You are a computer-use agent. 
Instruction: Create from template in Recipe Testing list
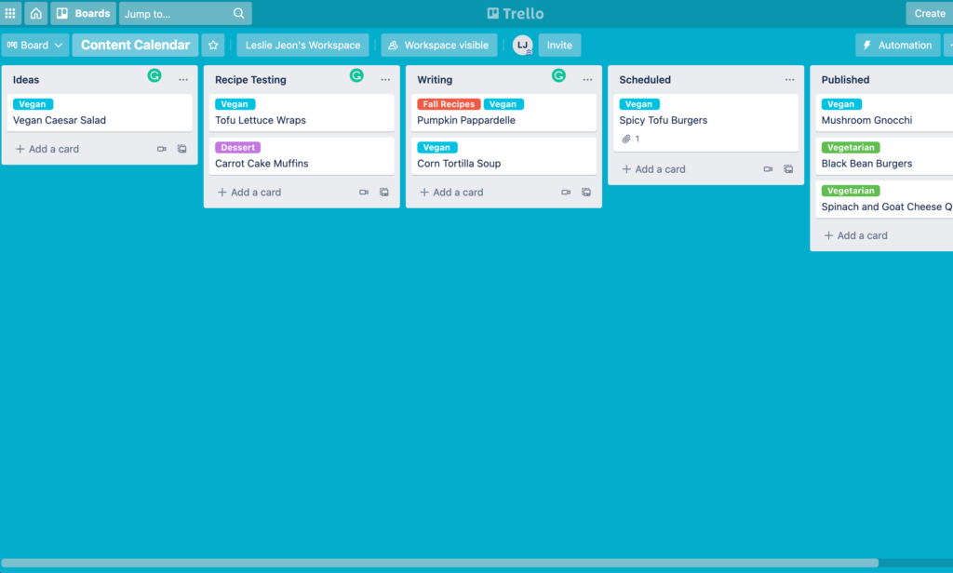click(x=384, y=192)
